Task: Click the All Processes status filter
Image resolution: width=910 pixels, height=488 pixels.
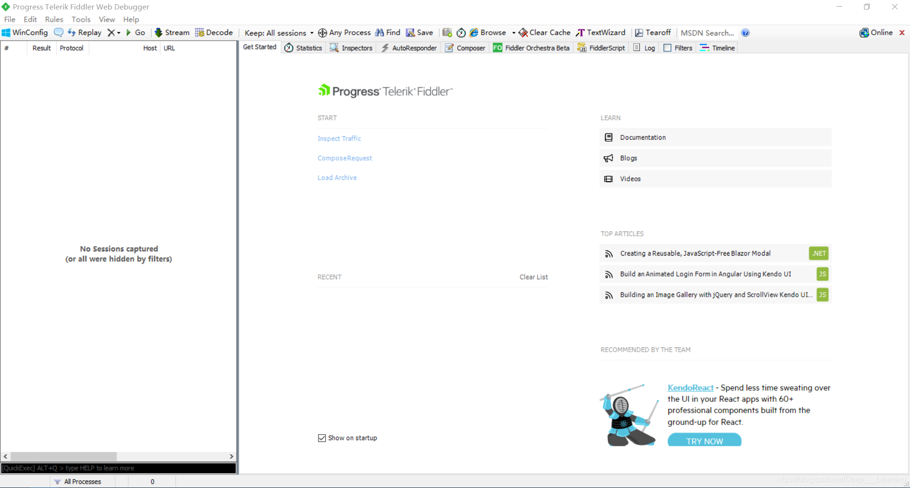Action: pos(82,481)
